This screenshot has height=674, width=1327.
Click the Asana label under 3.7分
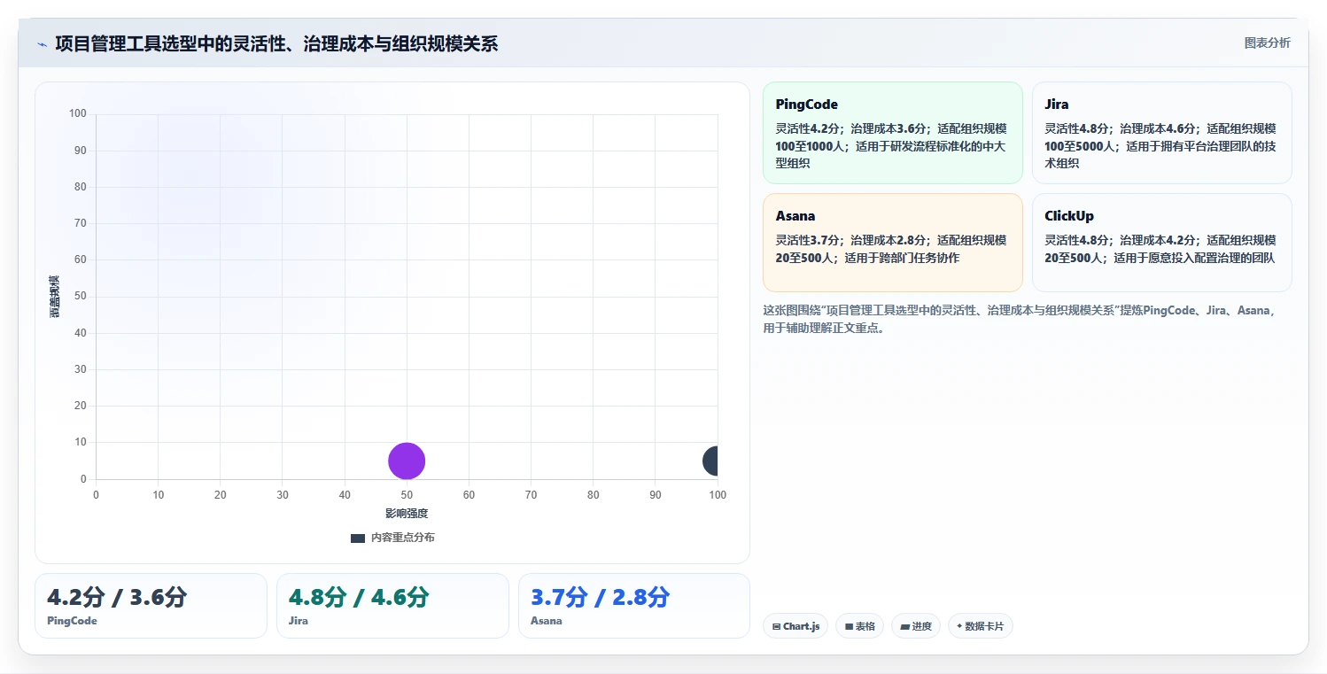click(546, 621)
